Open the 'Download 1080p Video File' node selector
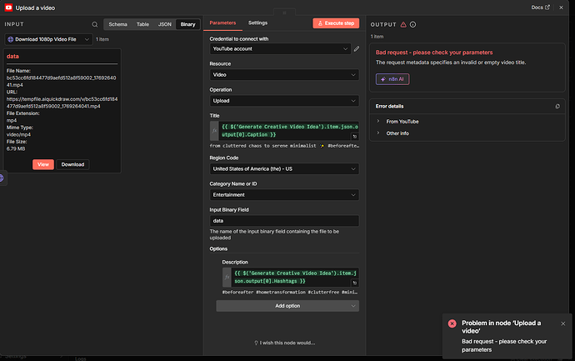The height and width of the screenshot is (361, 575). 47,39
